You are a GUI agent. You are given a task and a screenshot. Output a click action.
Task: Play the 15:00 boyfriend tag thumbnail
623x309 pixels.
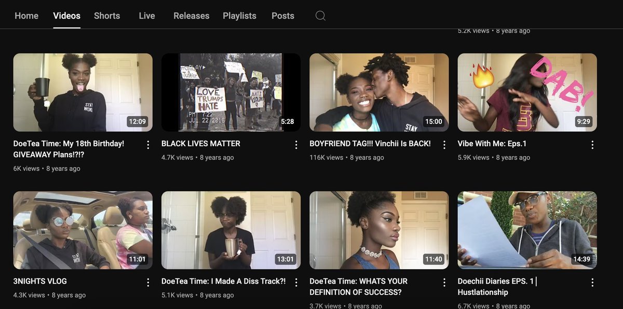(x=379, y=92)
